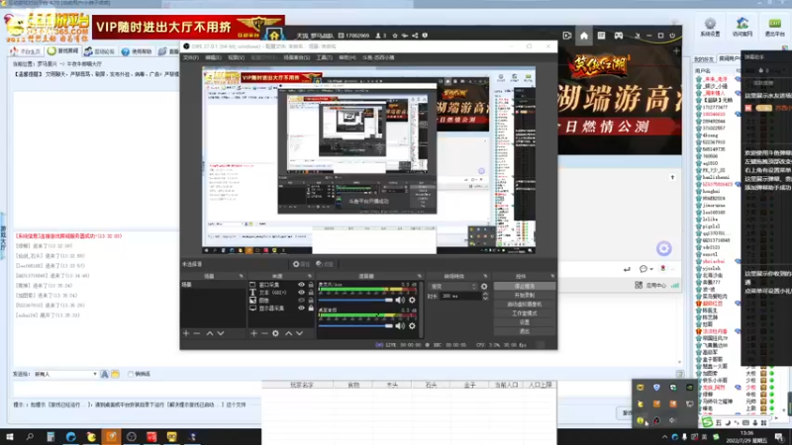Pop out the Scenes dock
Screen dimensions: 792x445
[x=241, y=277]
